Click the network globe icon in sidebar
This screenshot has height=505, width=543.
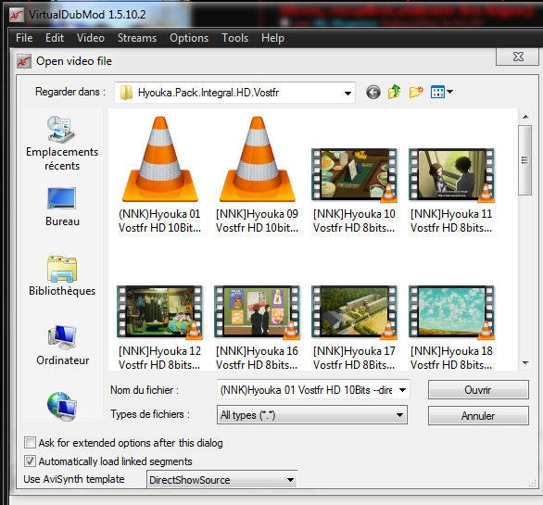point(62,406)
